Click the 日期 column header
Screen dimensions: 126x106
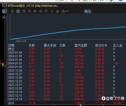(x=11, y=45)
